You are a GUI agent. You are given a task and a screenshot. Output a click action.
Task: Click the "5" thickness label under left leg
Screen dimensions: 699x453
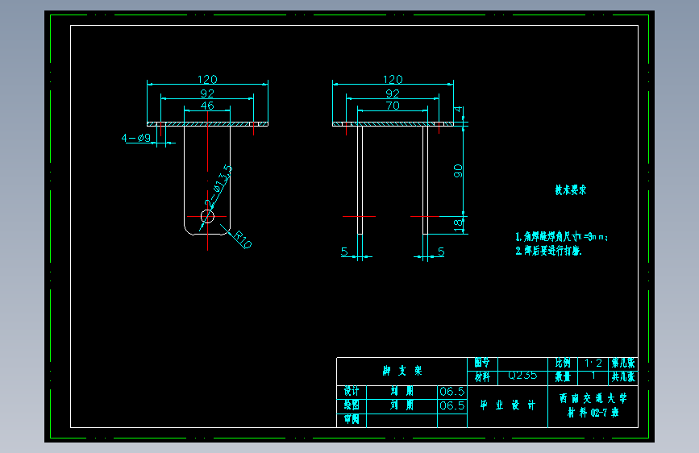[x=344, y=251]
